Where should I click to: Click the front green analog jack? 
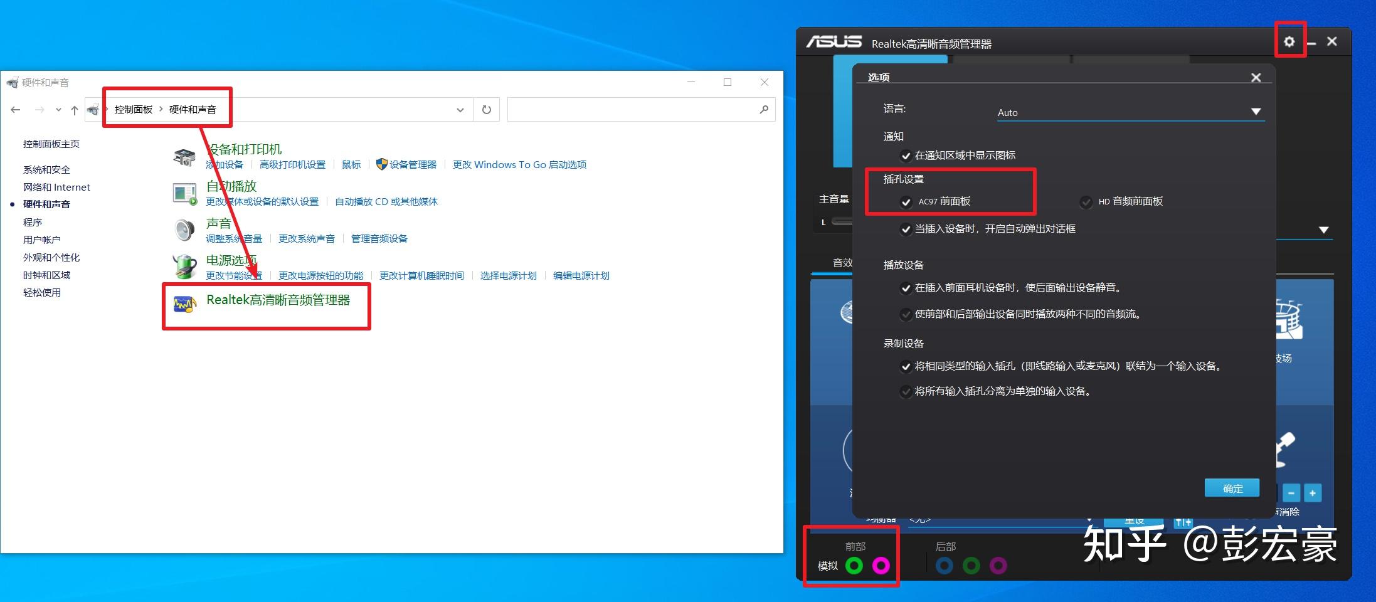[x=854, y=566]
